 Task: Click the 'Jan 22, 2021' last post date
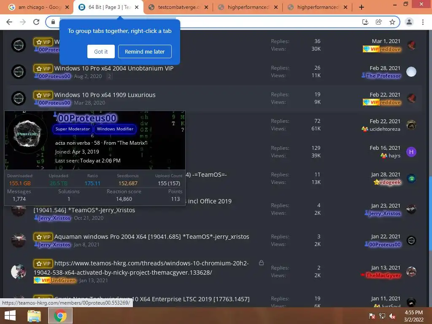tap(386, 236)
